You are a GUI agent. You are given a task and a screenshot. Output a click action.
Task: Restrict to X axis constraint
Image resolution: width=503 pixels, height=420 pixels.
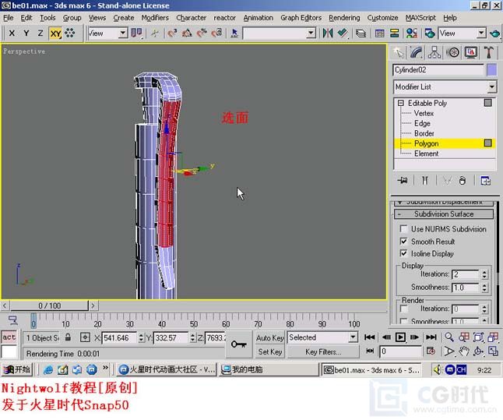[12, 34]
